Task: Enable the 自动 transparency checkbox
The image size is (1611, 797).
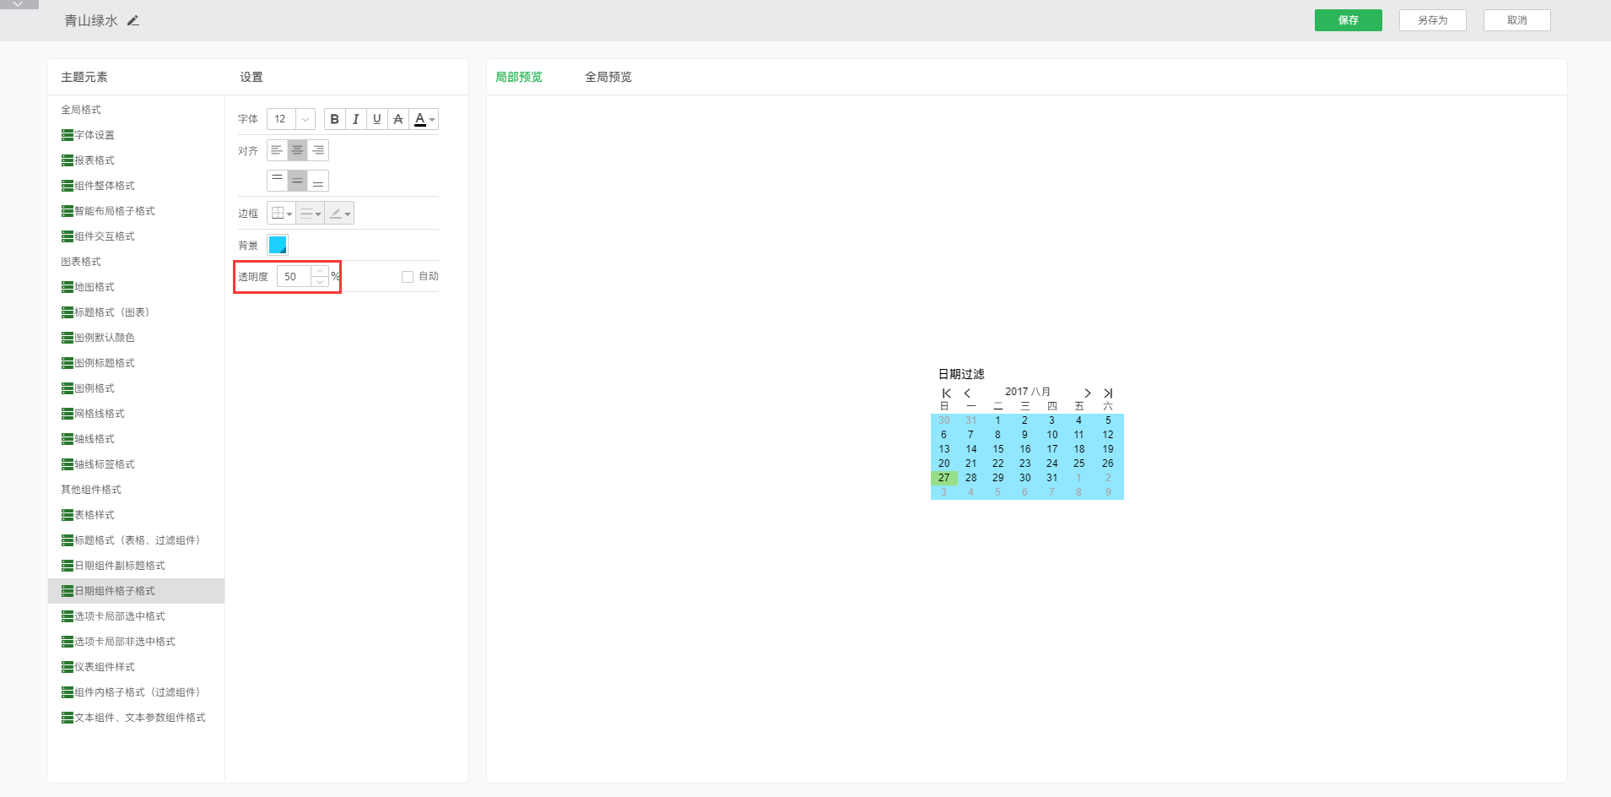Action: click(x=408, y=277)
